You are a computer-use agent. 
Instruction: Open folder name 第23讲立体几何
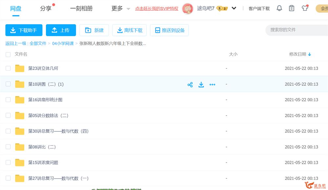pyautogui.click(x=43, y=68)
